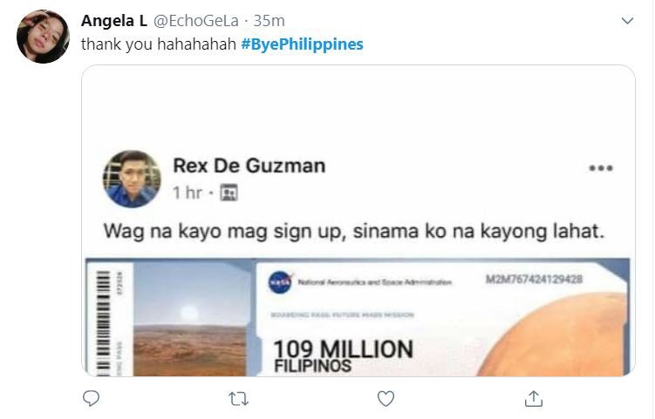Open Angela L's profile avatar
Viewport: 655px width, 419px height.
(x=43, y=37)
